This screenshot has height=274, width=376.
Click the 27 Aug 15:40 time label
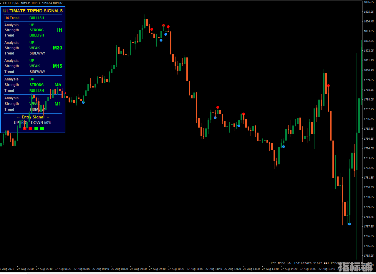click(x=327, y=269)
